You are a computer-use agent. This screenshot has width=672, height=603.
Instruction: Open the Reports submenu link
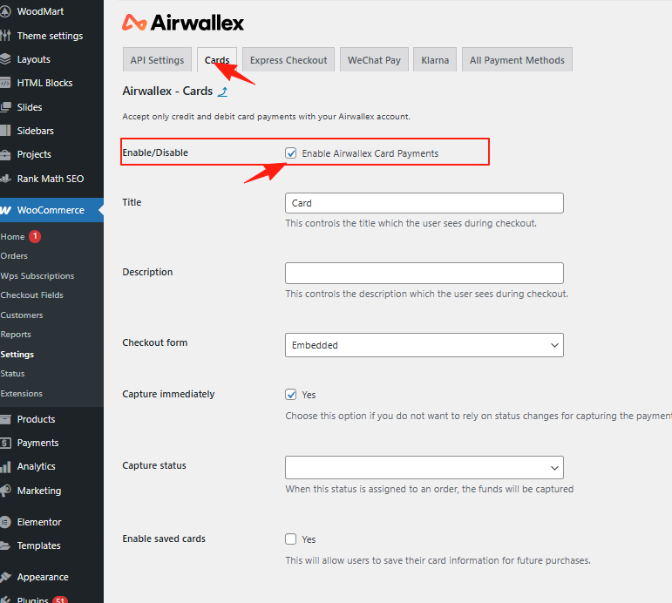[16, 335]
